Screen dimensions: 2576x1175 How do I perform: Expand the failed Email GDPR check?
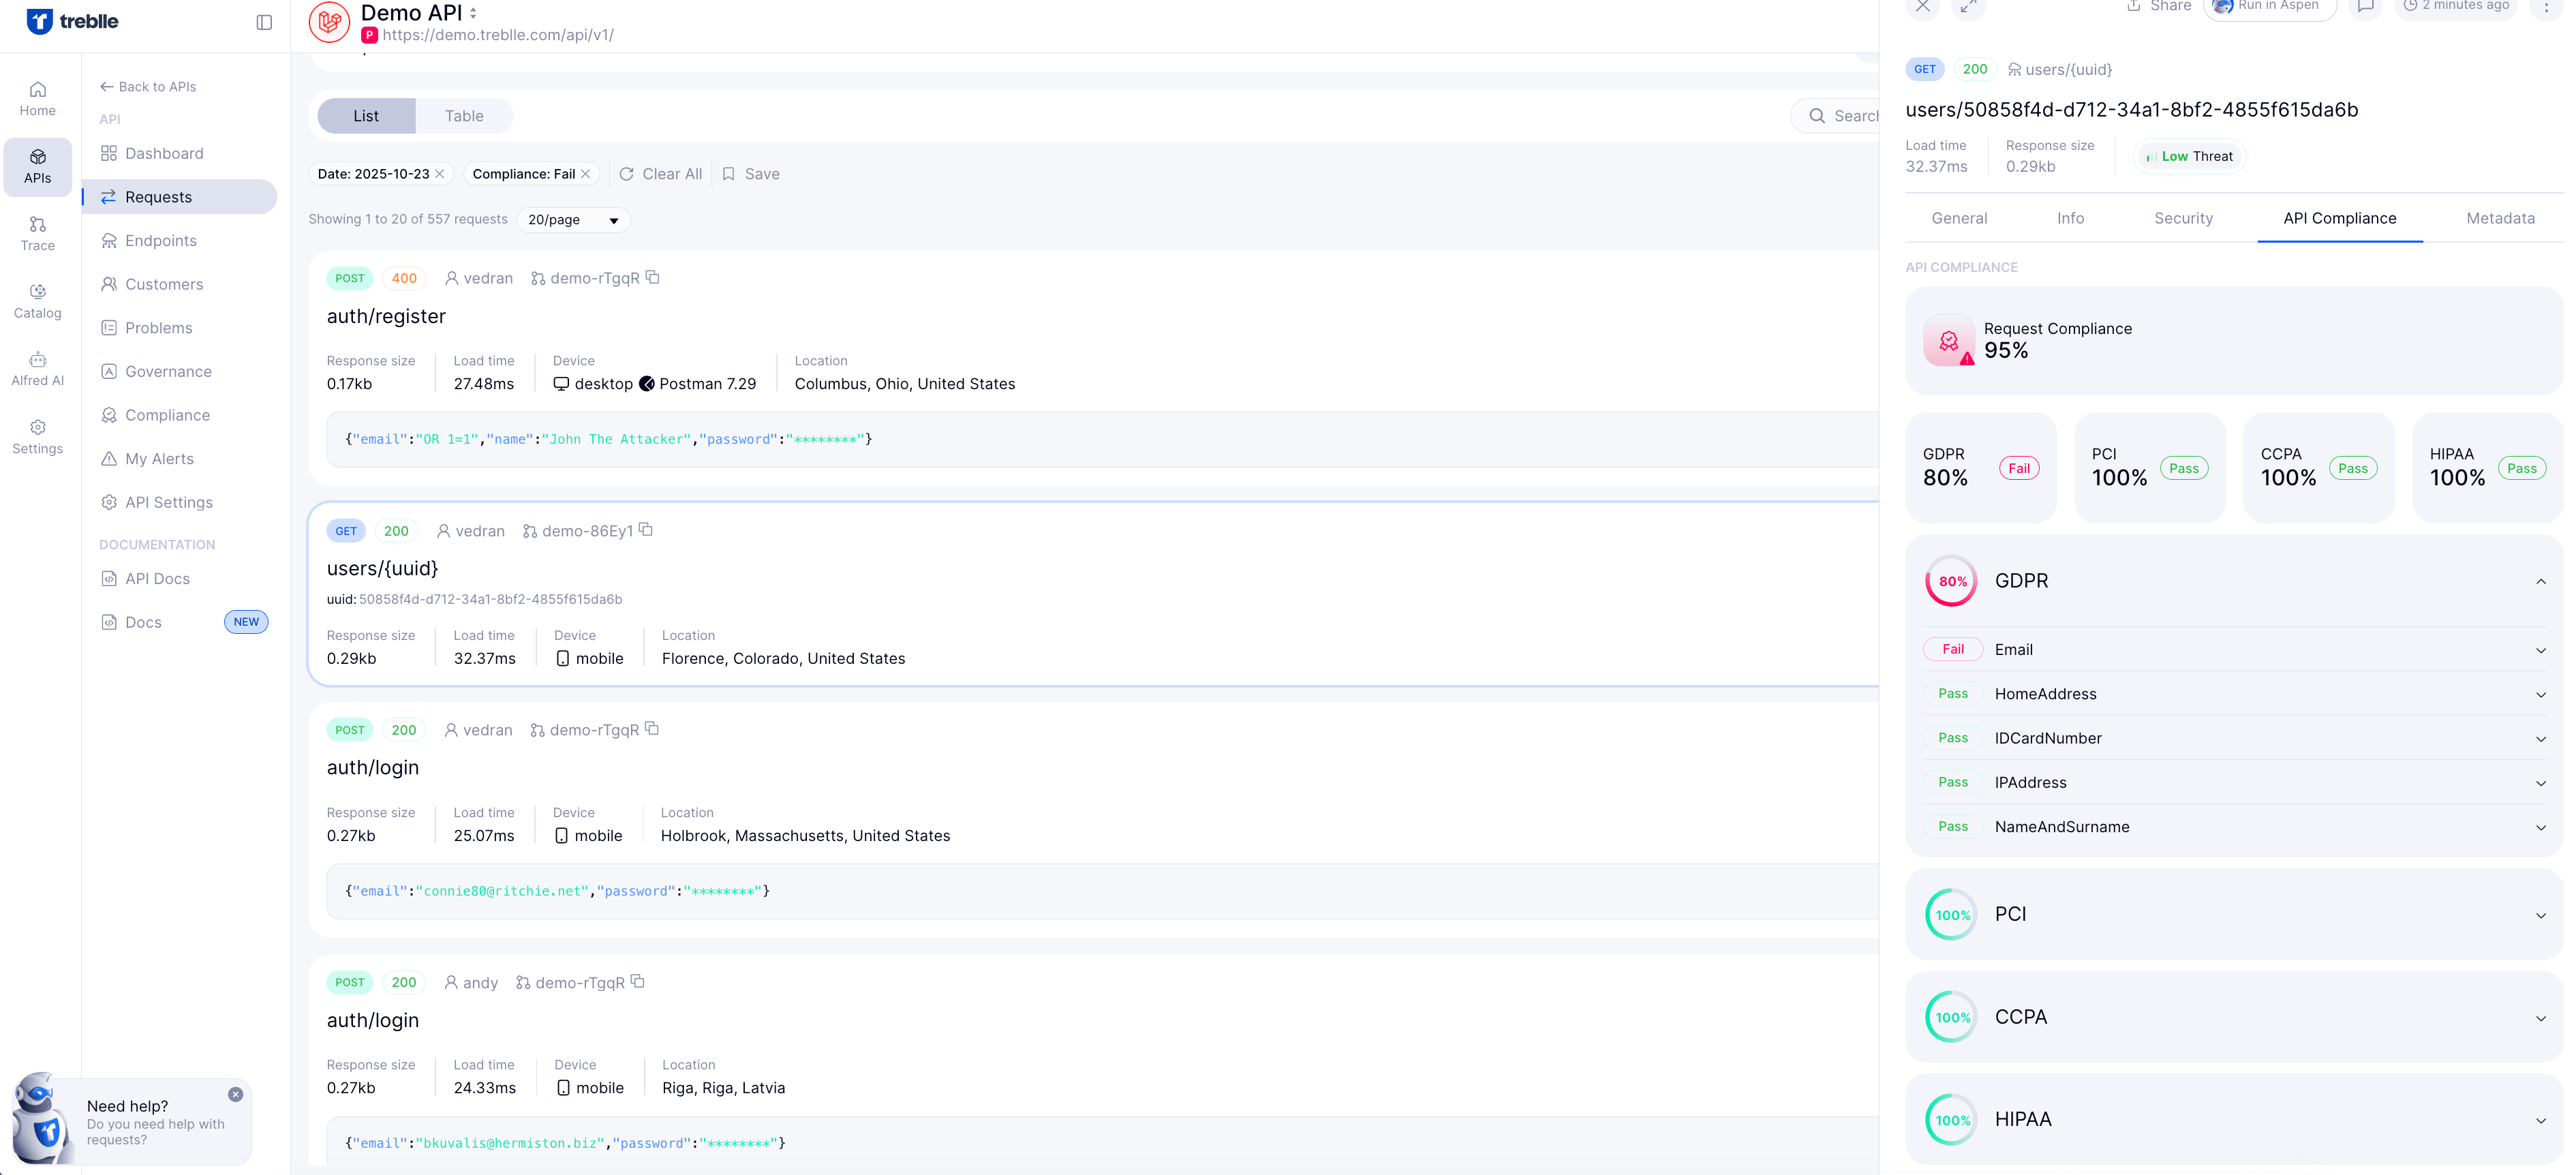(x=2540, y=650)
